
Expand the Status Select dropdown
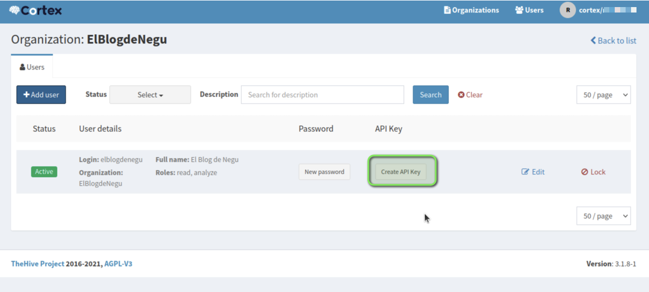[x=150, y=95]
